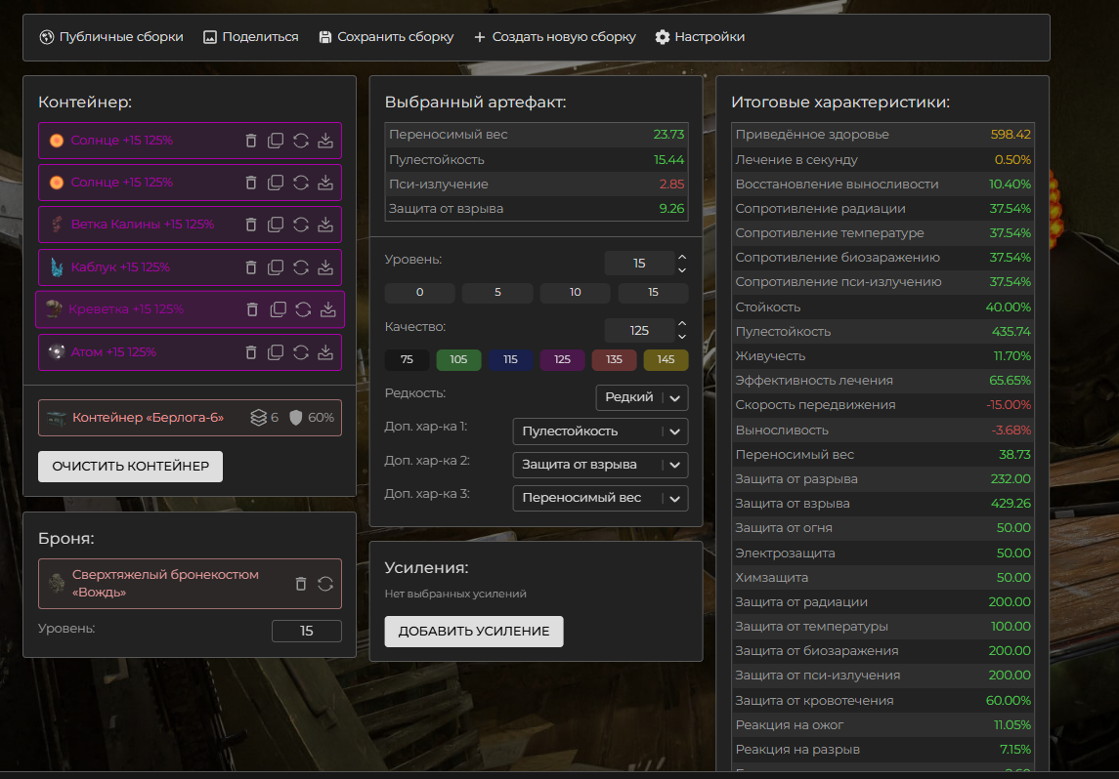Click the replace icon on Вождь armor
The height and width of the screenshot is (779, 1119).
[325, 584]
